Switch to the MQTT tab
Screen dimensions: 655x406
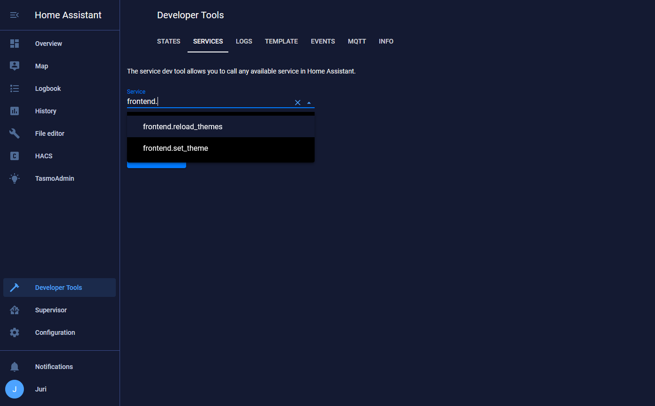(x=357, y=41)
